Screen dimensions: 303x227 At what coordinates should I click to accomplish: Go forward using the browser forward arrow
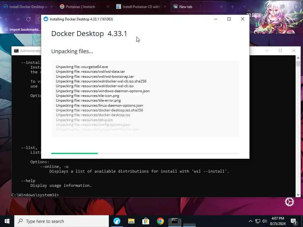[18, 19]
